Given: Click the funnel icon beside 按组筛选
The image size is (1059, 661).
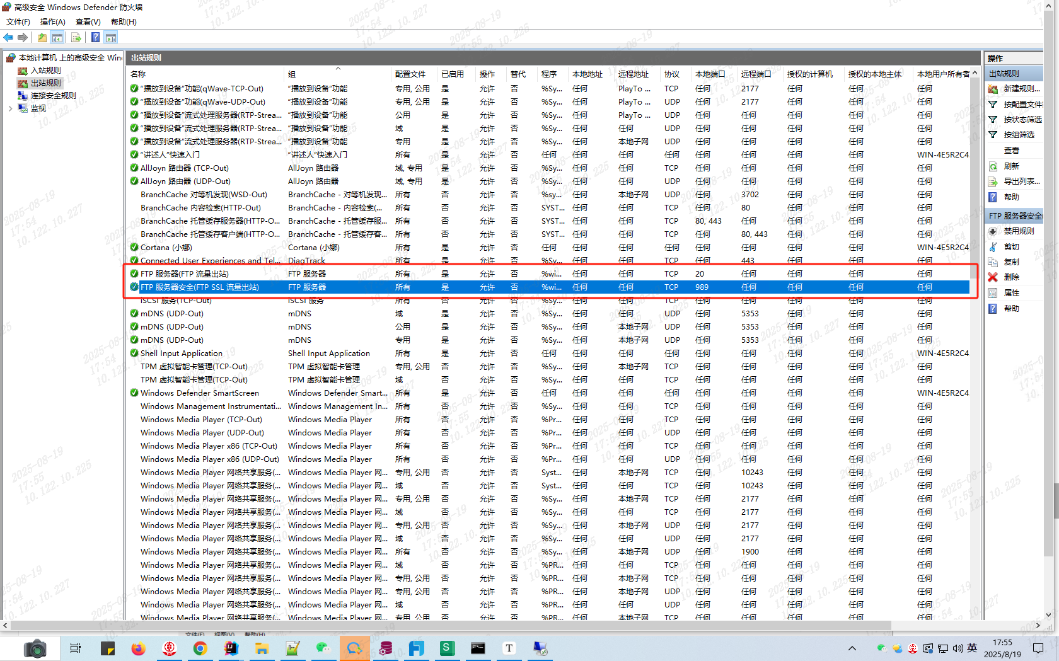Looking at the screenshot, I should click(x=993, y=134).
